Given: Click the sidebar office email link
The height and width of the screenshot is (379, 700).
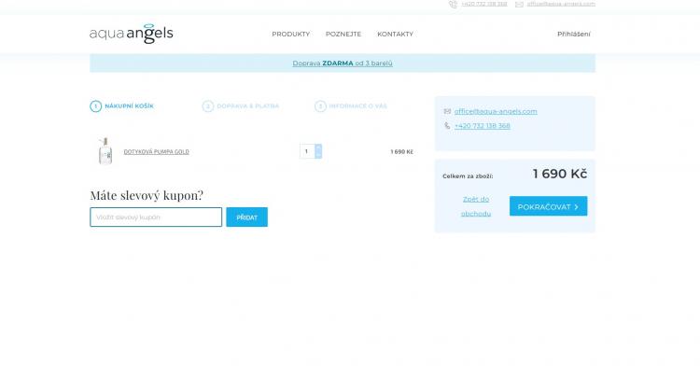Looking at the screenshot, I should [x=496, y=111].
